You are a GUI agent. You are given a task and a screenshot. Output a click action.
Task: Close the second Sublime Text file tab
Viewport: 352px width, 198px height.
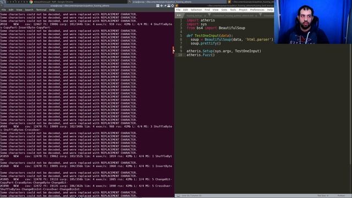click(x=256, y=16)
